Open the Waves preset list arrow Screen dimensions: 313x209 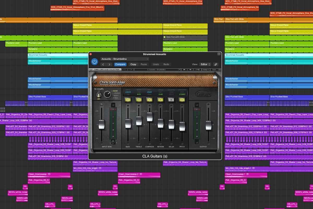pyautogui.click(x=179, y=69)
